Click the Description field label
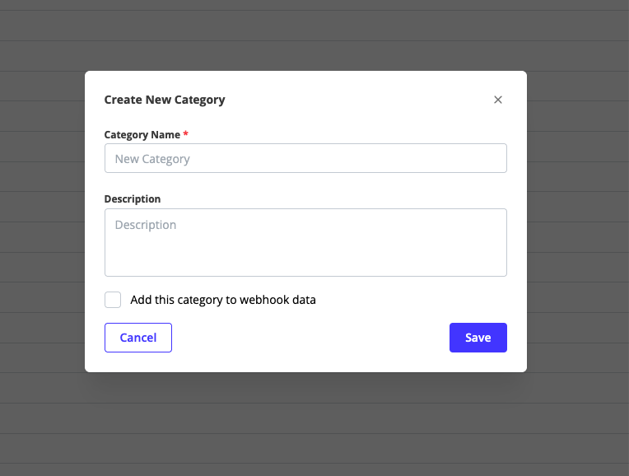The width and height of the screenshot is (629, 476). 133,199
